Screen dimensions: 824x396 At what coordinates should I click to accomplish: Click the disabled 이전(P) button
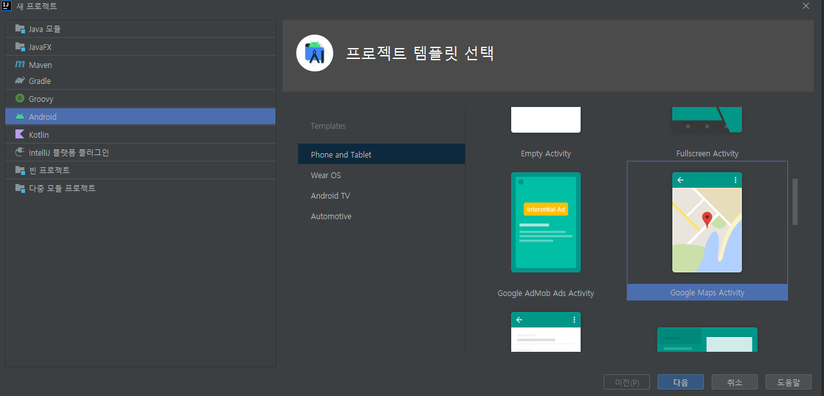(x=627, y=383)
